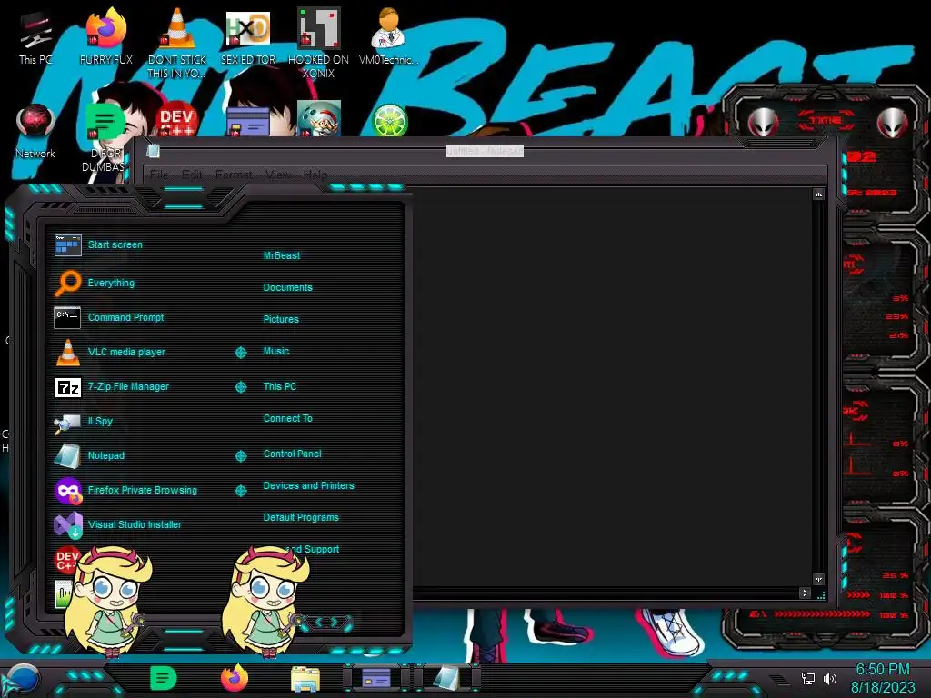Open green chat app on taskbar

(164, 678)
